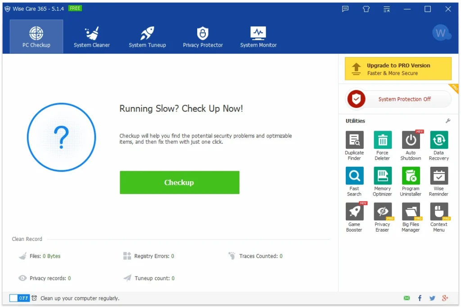Open Wise Reminder utility

(438, 176)
